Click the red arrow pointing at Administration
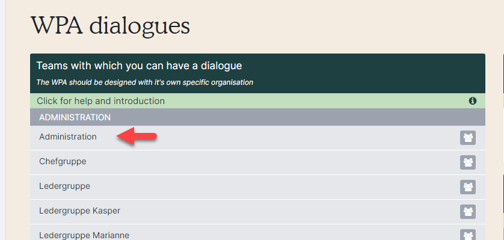 pos(137,136)
